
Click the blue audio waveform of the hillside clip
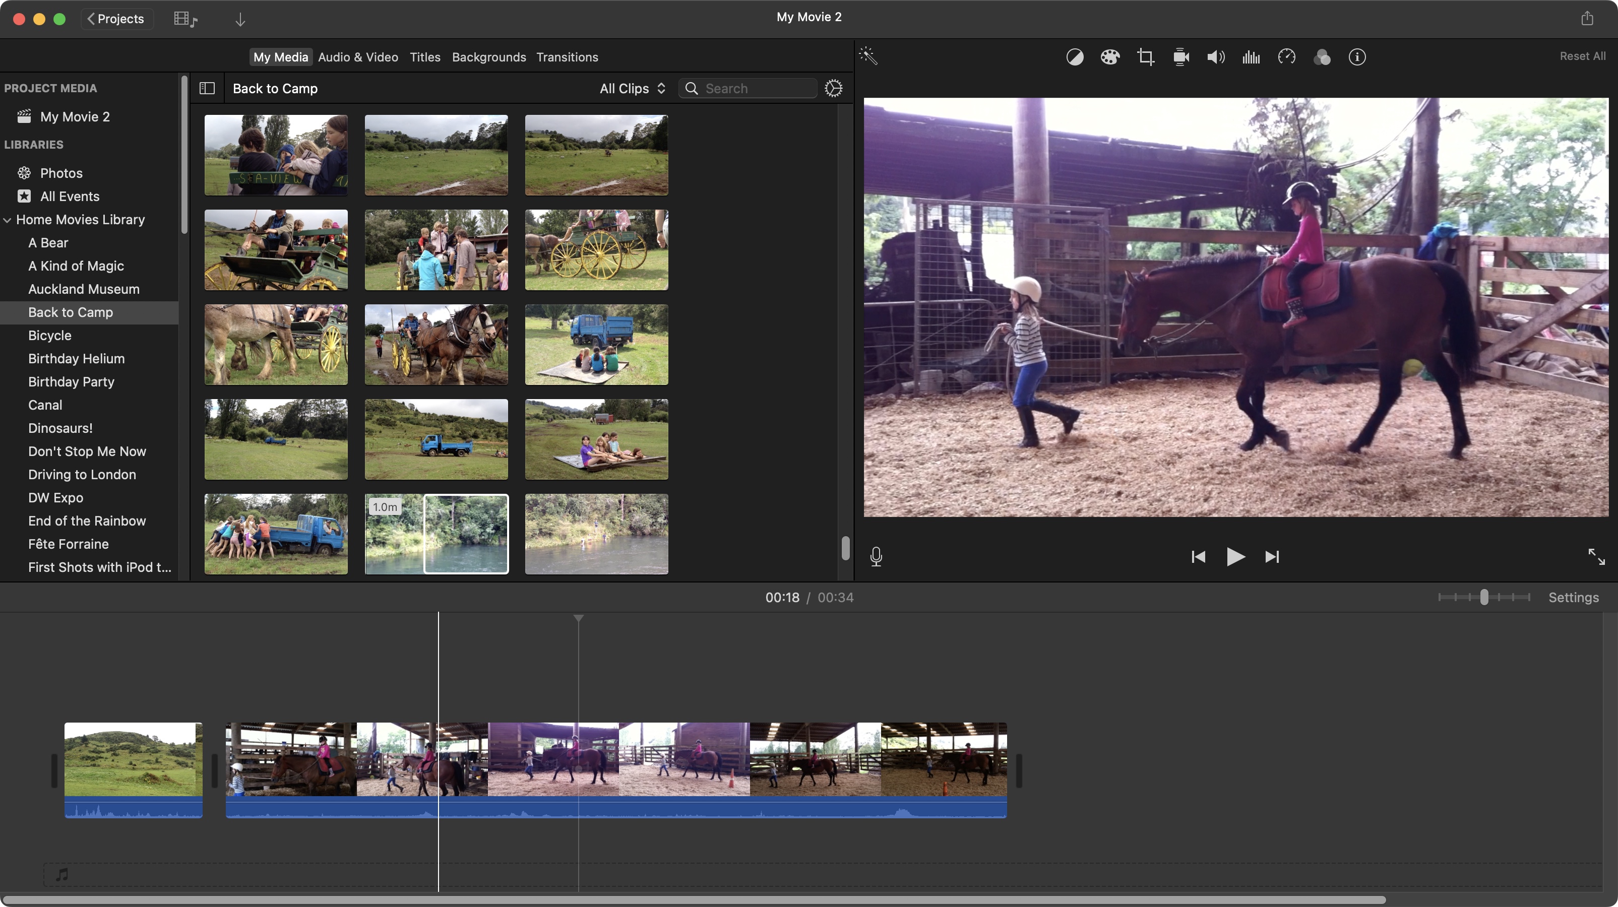133,807
